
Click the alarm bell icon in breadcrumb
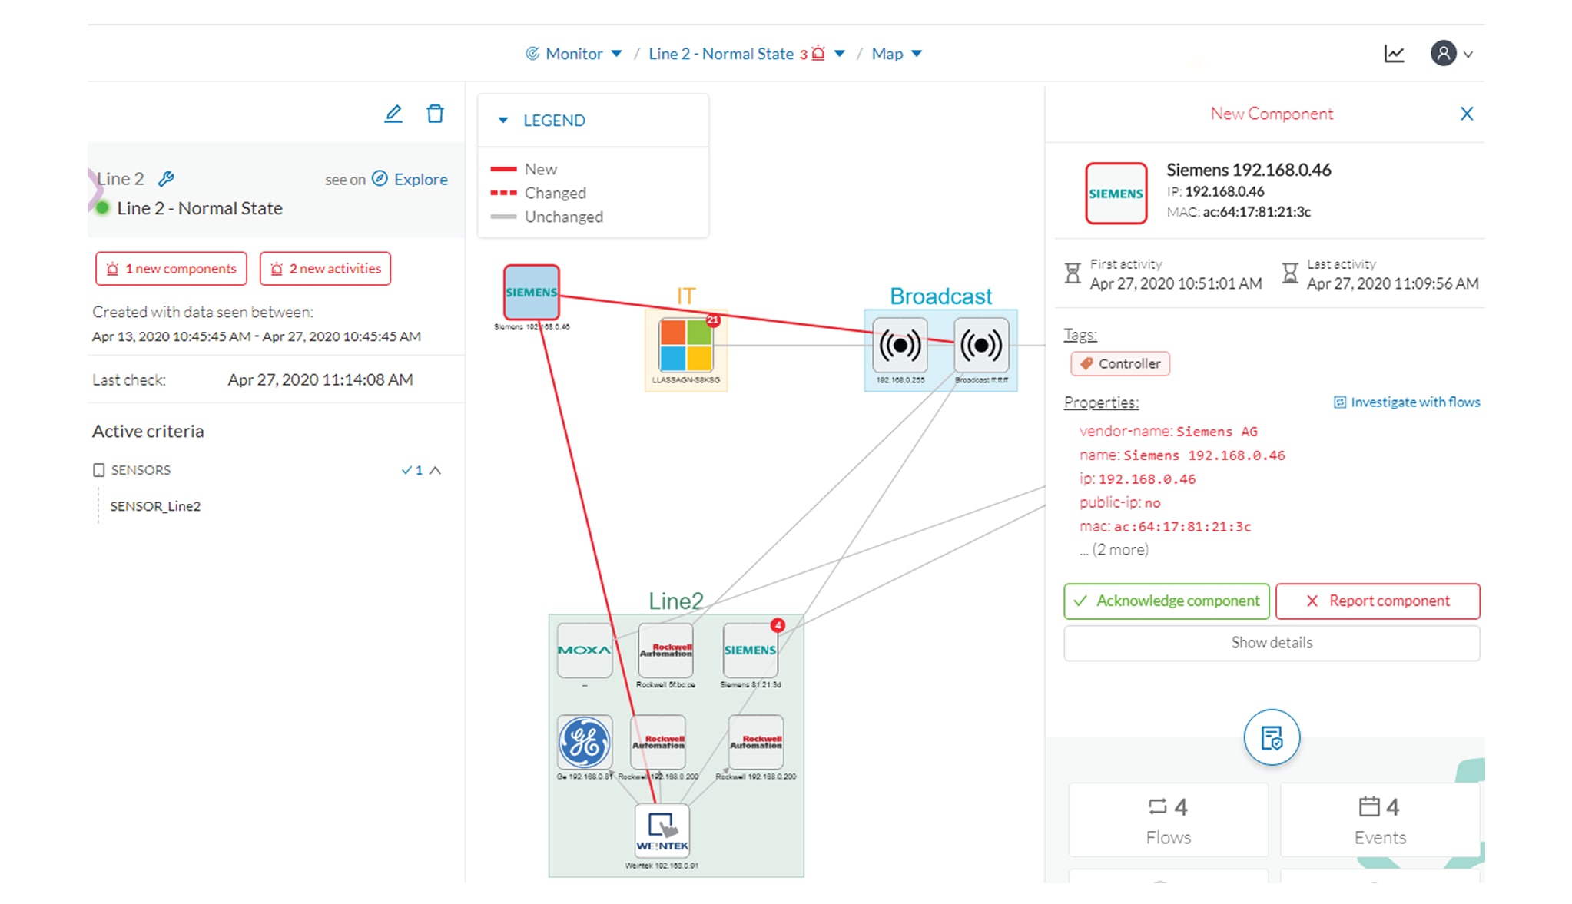[x=818, y=54]
